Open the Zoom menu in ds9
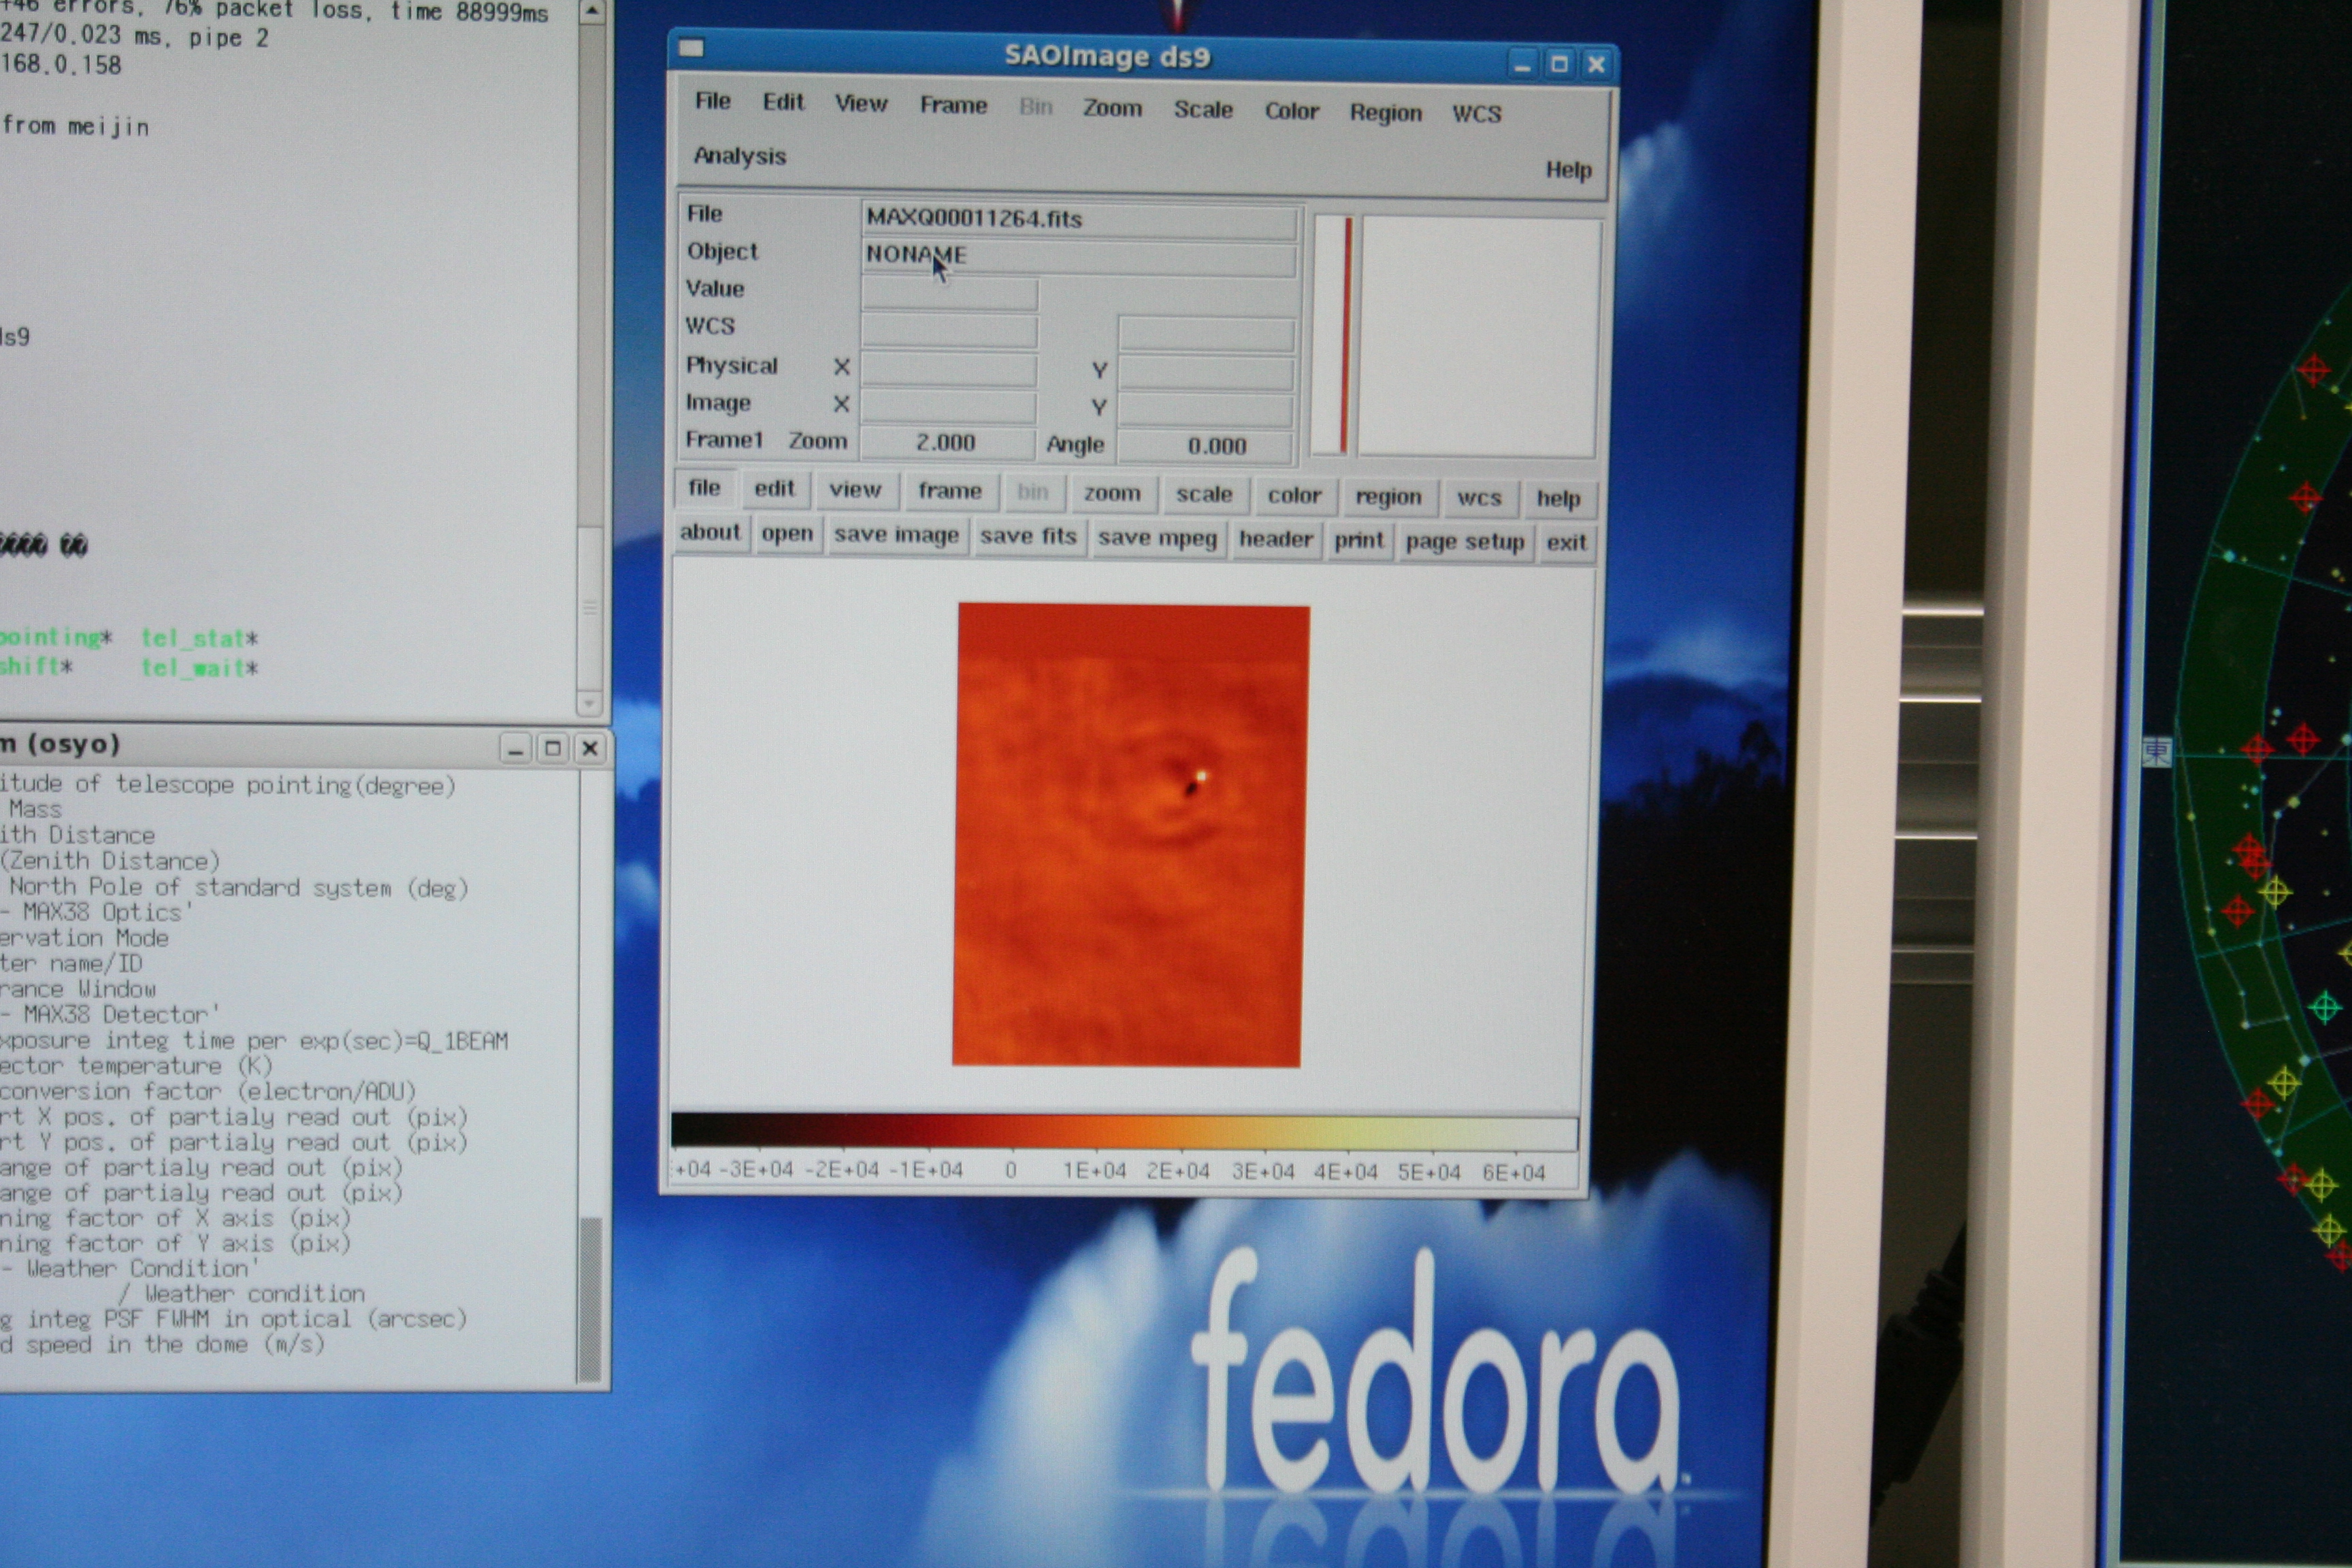Image resolution: width=2352 pixels, height=1568 pixels. coord(1112,108)
